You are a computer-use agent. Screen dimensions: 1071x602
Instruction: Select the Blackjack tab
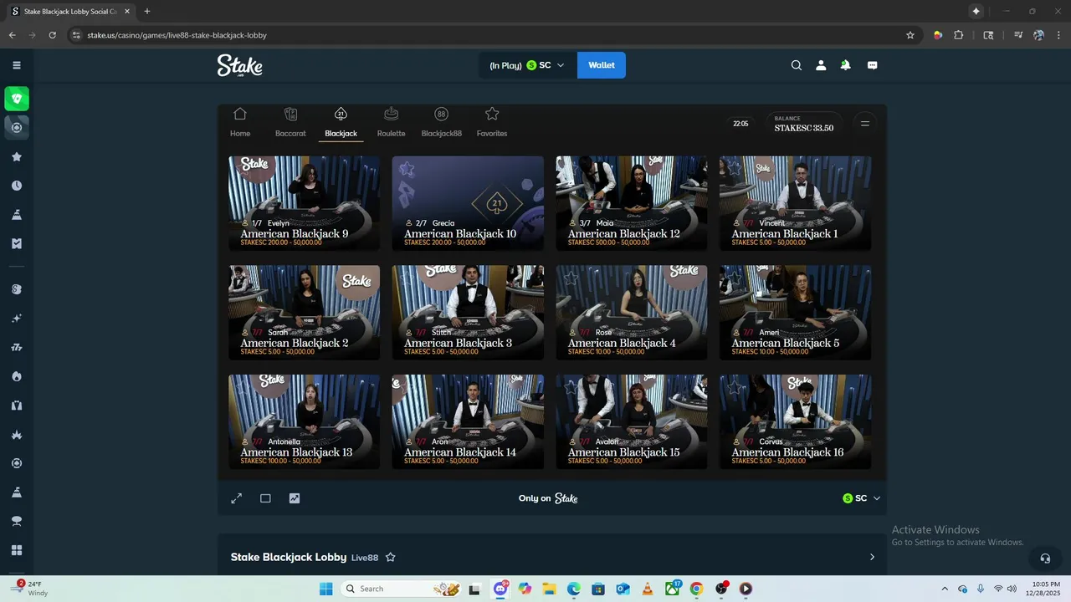(x=341, y=122)
